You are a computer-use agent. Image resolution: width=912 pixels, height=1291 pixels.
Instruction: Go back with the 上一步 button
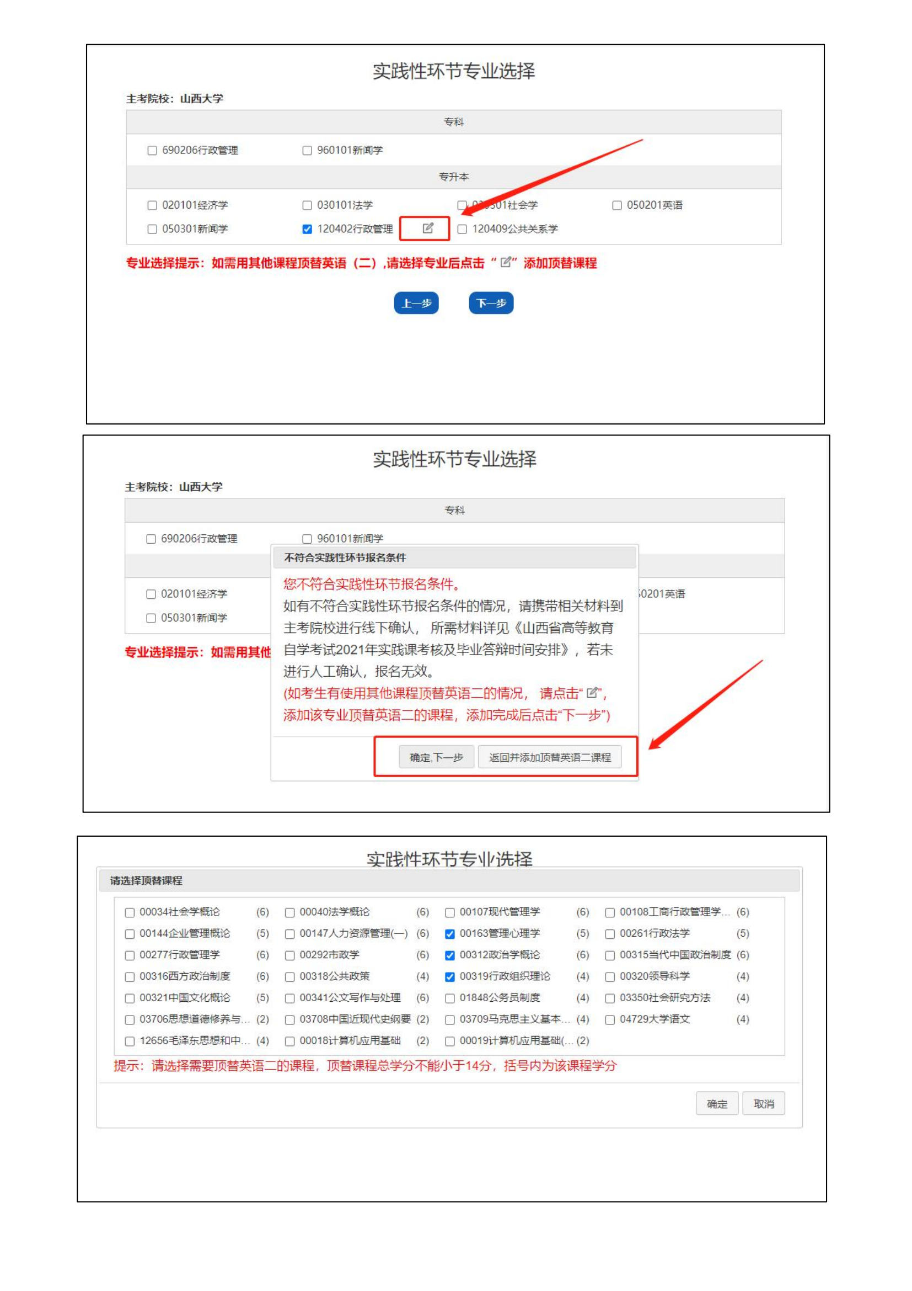(416, 303)
